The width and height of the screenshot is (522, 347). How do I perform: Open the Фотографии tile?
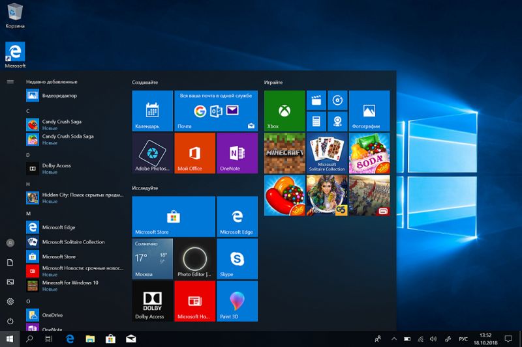369,111
